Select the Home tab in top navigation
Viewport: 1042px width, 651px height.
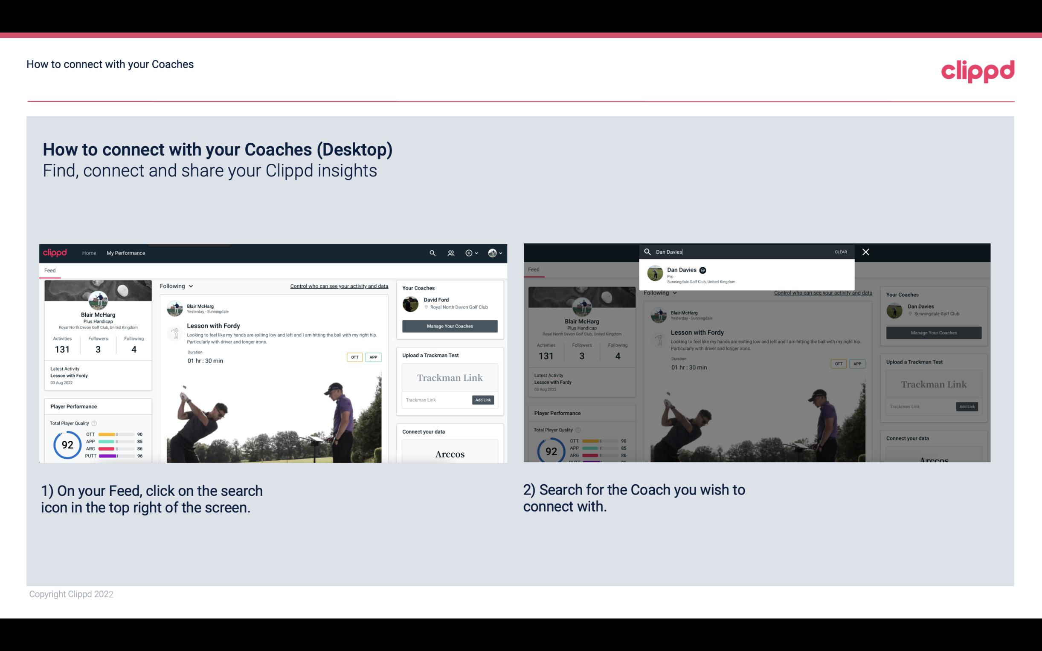coord(89,253)
